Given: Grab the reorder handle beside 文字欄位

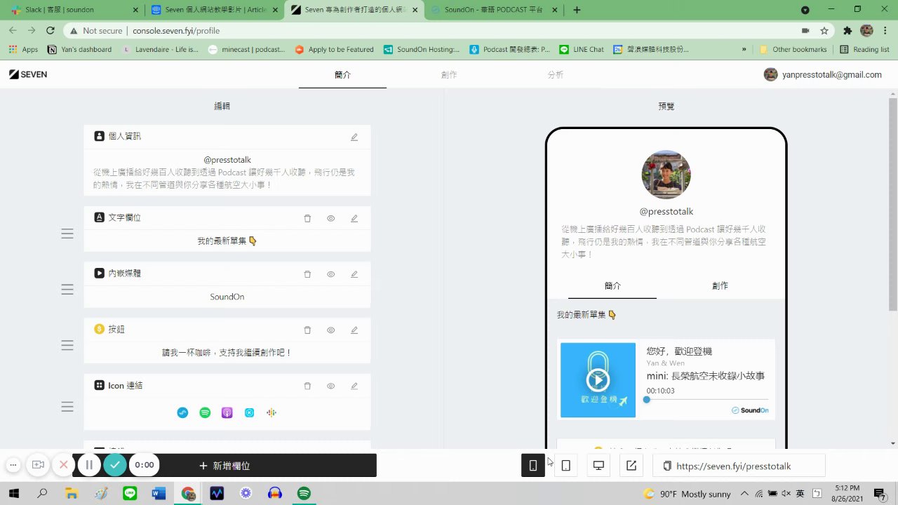Looking at the screenshot, I should [67, 234].
